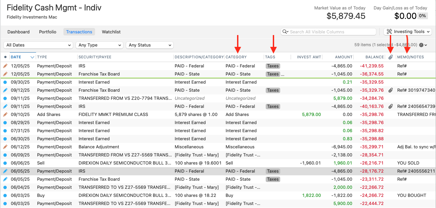Click orange pencil icon on 06/12/25 Balance Adjustment row
436x208 pixels.
[5, 147]
